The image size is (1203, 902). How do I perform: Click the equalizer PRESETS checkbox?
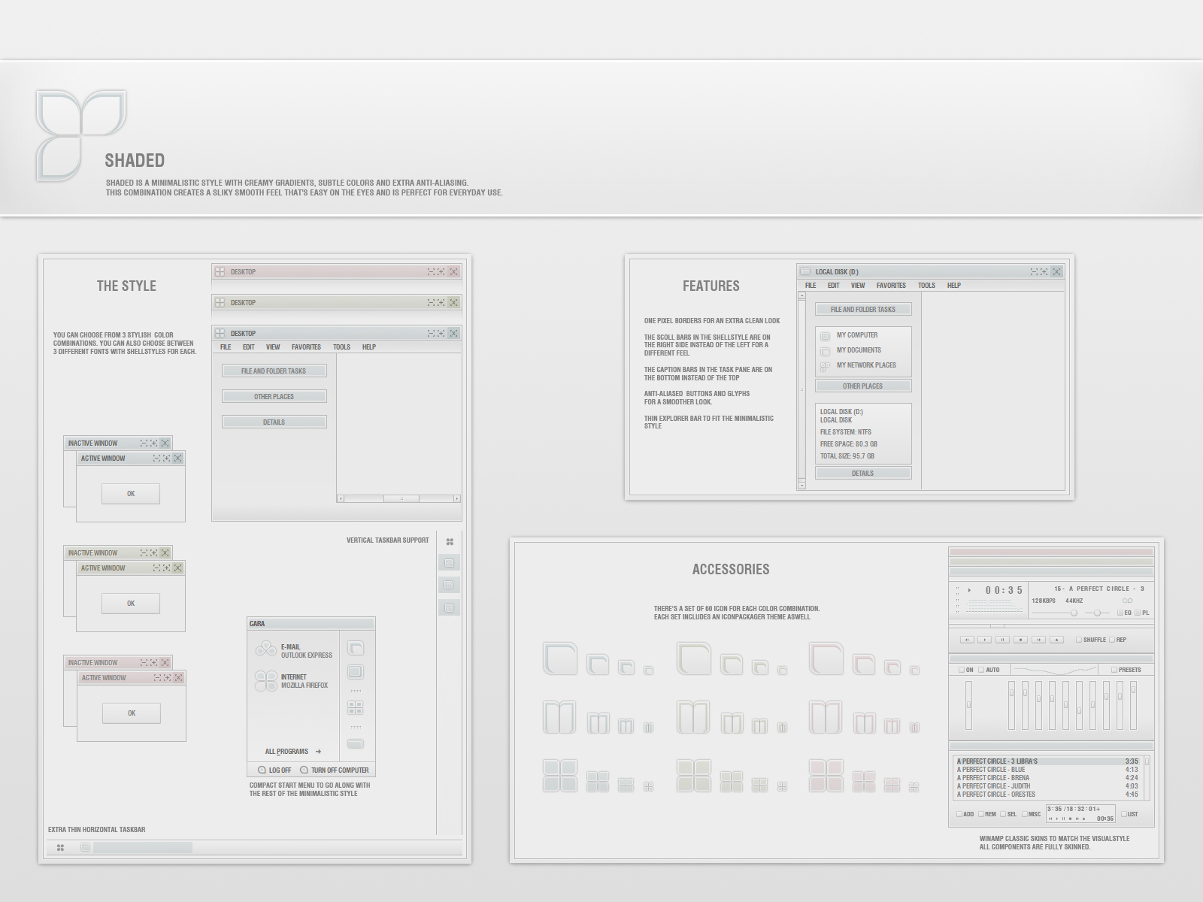1114,670
